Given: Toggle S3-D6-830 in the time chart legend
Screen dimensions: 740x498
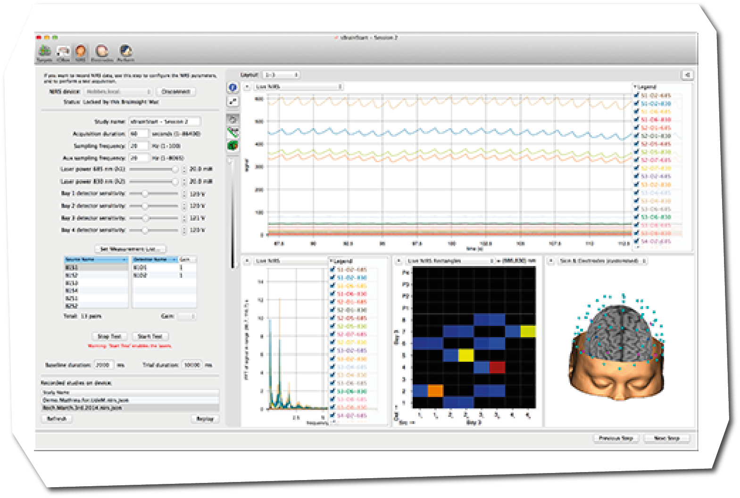Looking at the screenshot, I should (x=636, y=217).
